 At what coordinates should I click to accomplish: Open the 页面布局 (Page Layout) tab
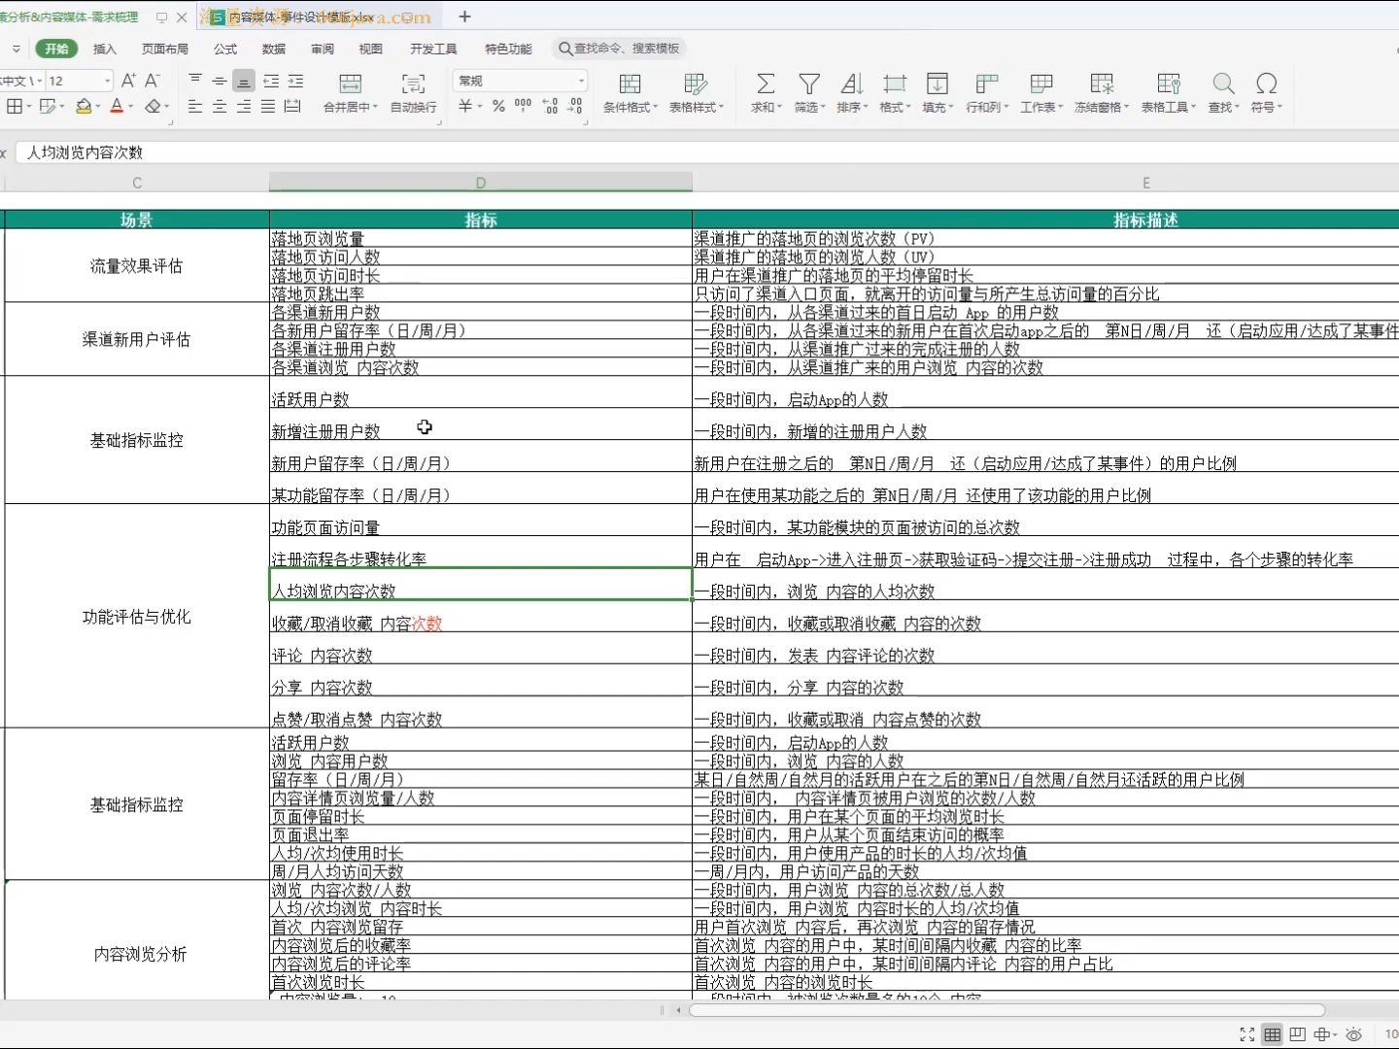coord(165,49)
